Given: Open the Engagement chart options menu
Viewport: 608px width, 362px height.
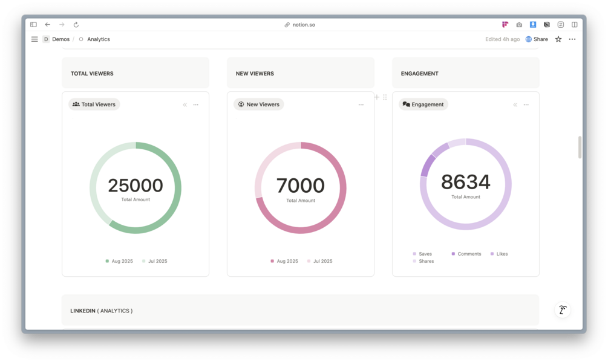Looking at the screenshot, I should (526, 105).
